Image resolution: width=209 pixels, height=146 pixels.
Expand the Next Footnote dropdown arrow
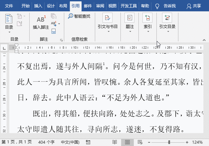click(59, 24)
